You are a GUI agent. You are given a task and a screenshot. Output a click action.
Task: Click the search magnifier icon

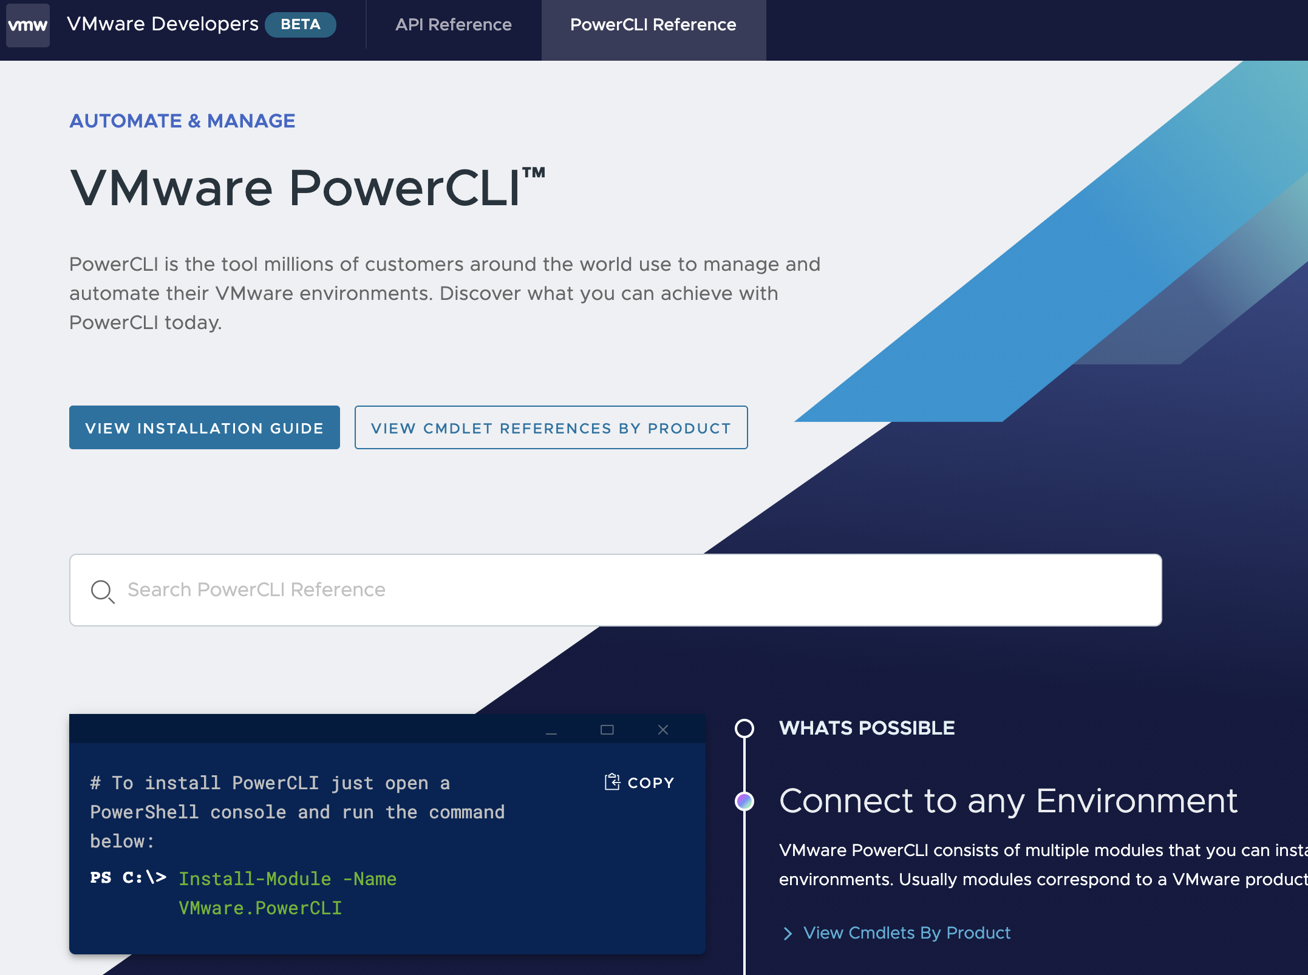[101, 590]
